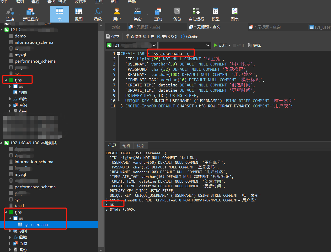
Task: Select information_schema under the 121 connection
Action: coord(34,42)
